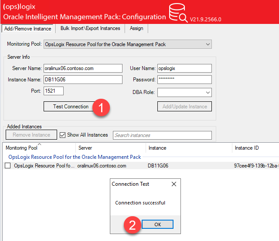Image resolution: width=279 pixels, height=241 pixels.
Task: Click the Connection successful message
Action: point(140,203)
